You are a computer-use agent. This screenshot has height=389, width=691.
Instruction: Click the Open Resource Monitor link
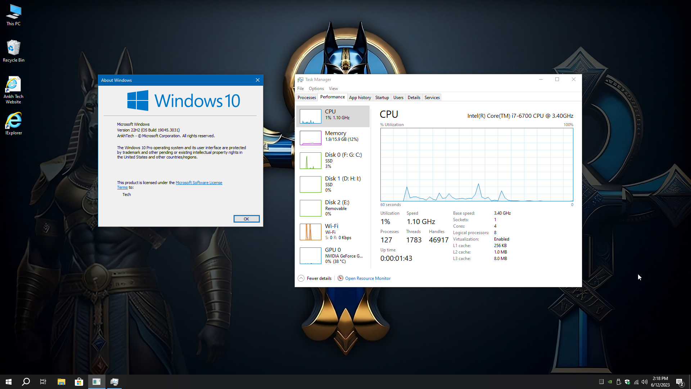click(367, 278)
